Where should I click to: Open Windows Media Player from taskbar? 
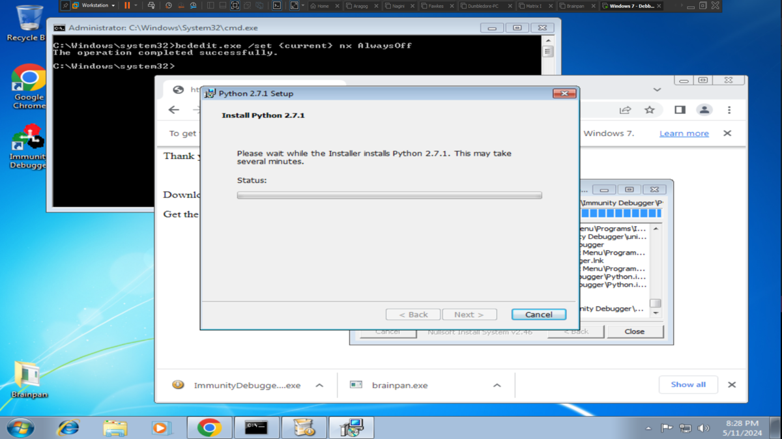(x=161, y=428)
